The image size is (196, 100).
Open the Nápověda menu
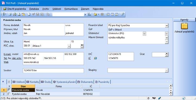point(98,9)
